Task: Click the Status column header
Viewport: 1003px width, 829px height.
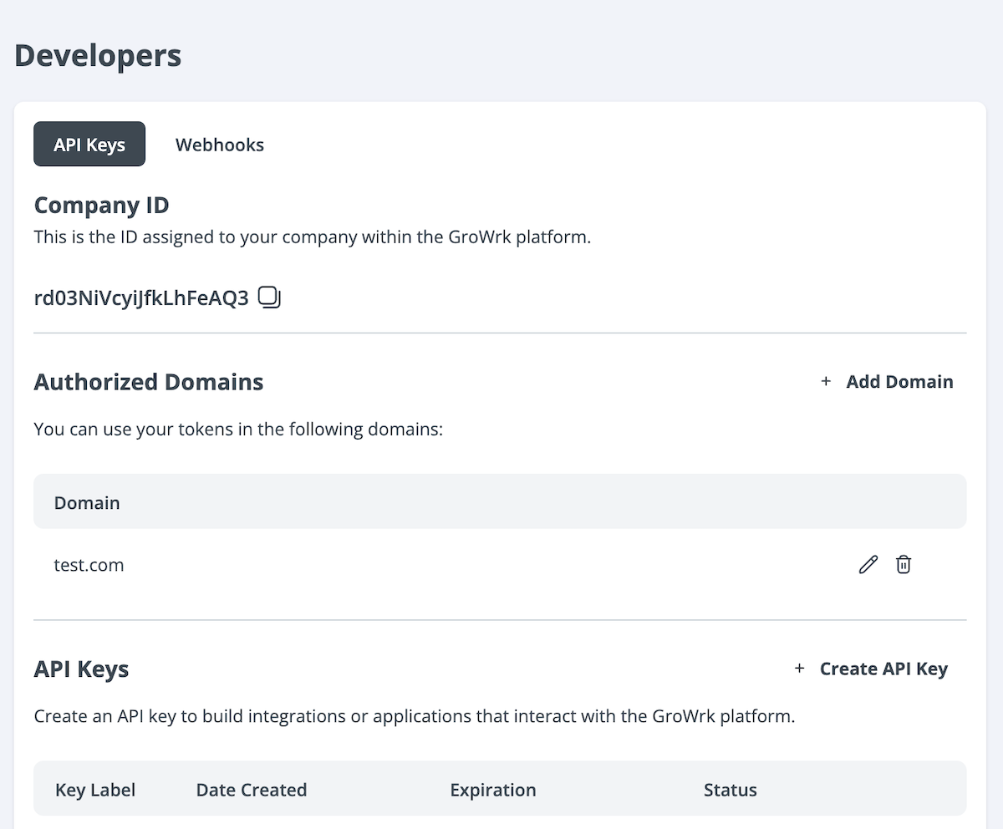Action: (730, 790)
